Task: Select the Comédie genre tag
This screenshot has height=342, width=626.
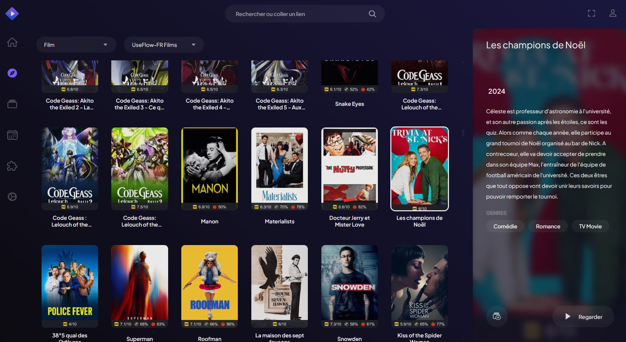Action: (505, 226)
